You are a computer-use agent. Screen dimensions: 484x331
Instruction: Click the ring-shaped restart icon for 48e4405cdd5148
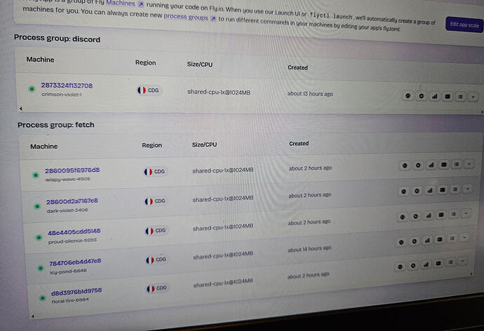point(415,216)
